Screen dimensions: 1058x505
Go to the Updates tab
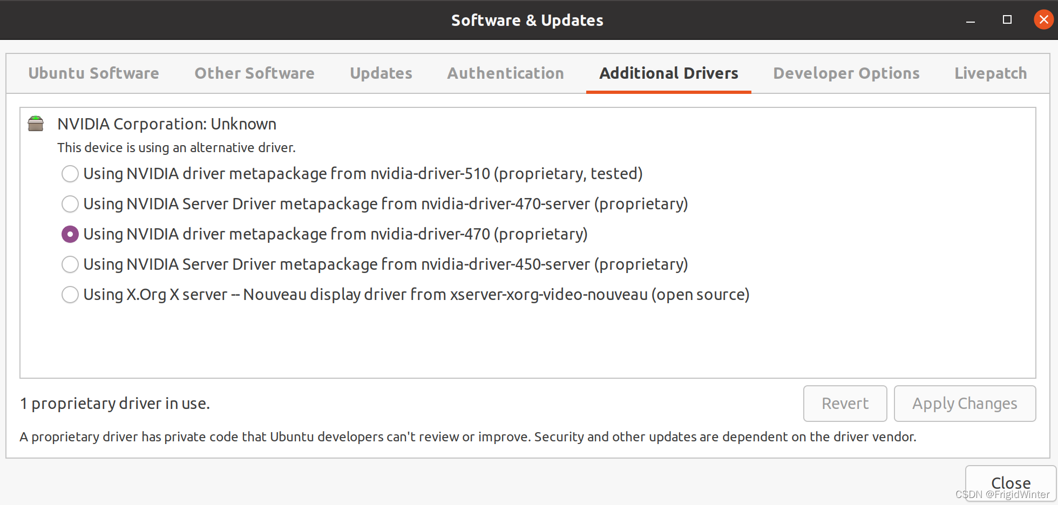point(381,73)
